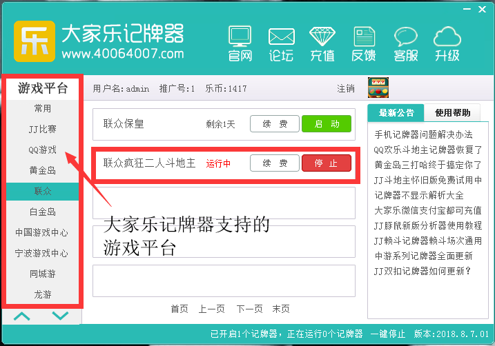This screenshot has height=346, width=495.
Task: Open announcement JJ斗地主怀旧版免费试用中
Action: coord(428,181)
